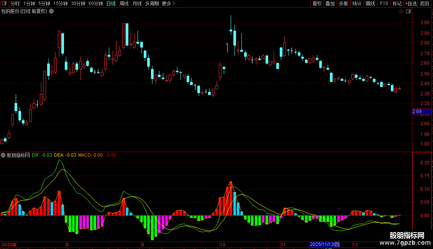The image size is (433, 249).
Task: Click the MACD: 0.00 value
Action: click(x=90, y=155)
